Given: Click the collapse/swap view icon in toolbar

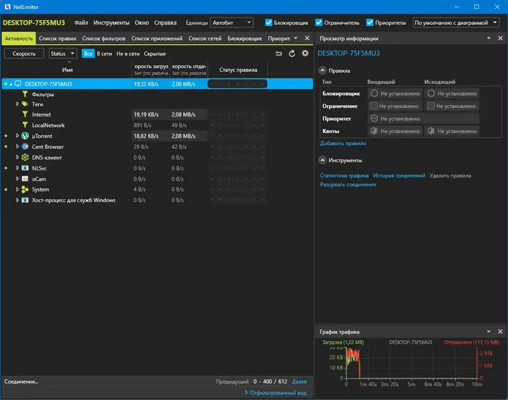Looking at the screenshot, I should pyautogui.click(x=279, y=53).
